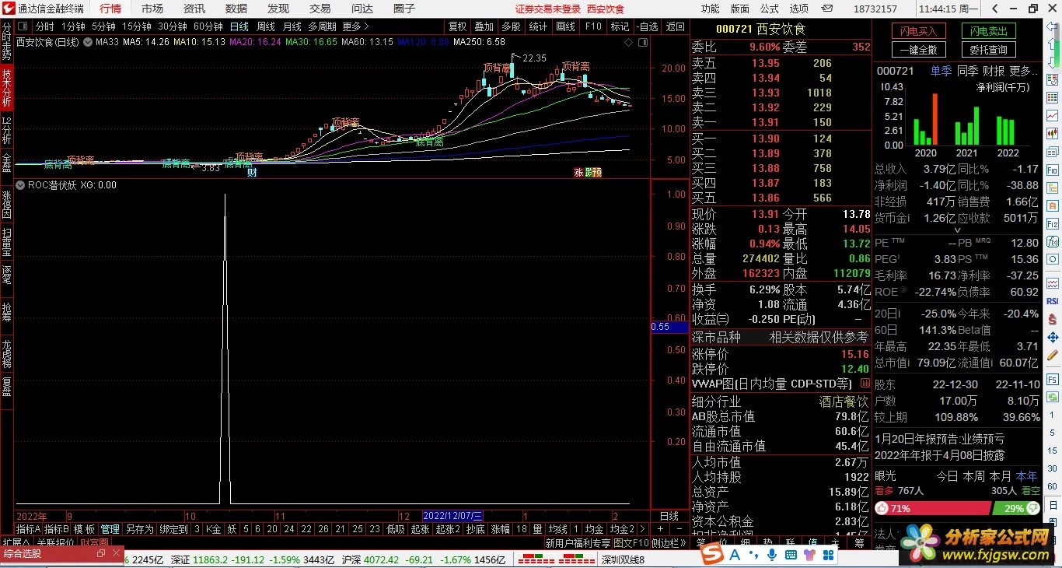Click the 涨 marker below the price chart
This screenshot has width=1062, height=568.
click(578, 173)
